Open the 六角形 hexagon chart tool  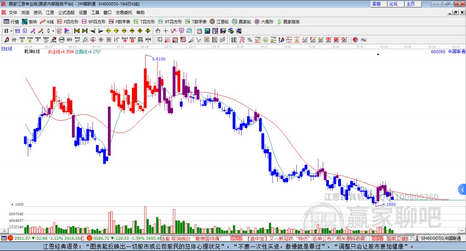[263, 22]
